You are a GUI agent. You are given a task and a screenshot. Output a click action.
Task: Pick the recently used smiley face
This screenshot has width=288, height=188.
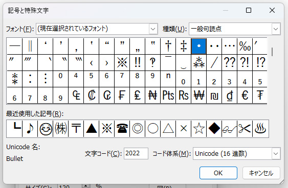point(46,129)
